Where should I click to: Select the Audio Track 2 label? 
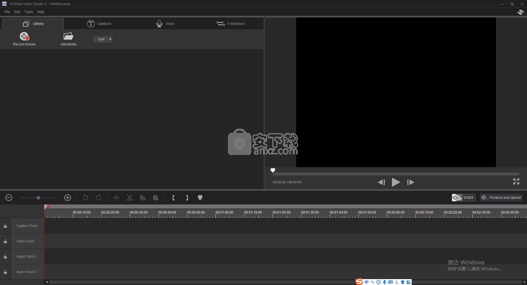pyautogui.click(x=26, y=272)
